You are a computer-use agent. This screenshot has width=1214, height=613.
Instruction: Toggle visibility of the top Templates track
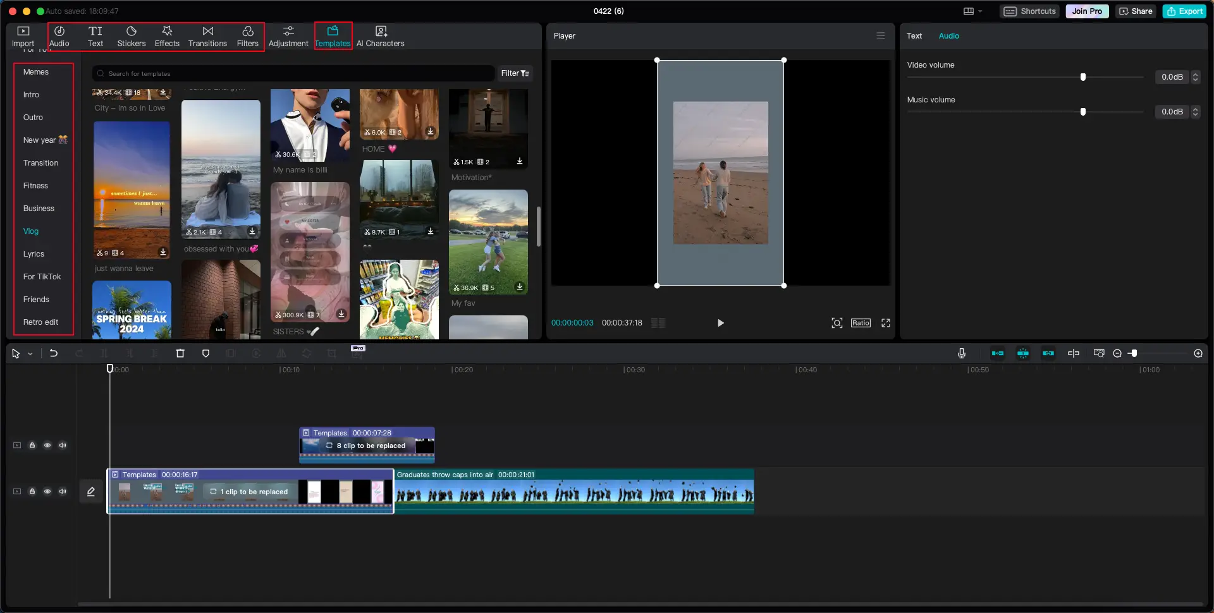tap(47, 445)
